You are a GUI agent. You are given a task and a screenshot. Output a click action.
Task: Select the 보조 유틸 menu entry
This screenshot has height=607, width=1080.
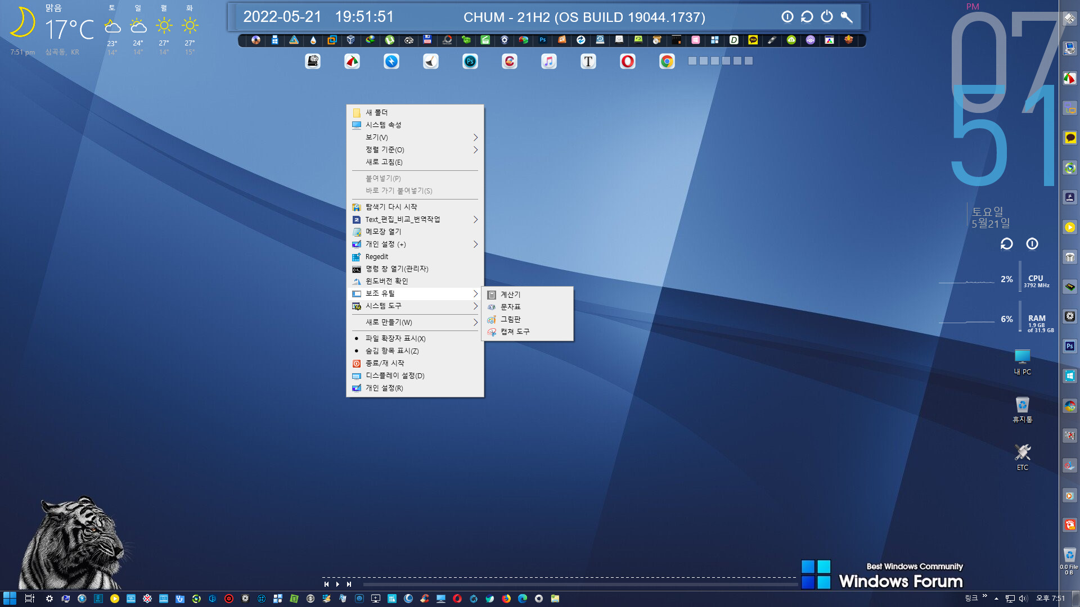coord(415,293)
